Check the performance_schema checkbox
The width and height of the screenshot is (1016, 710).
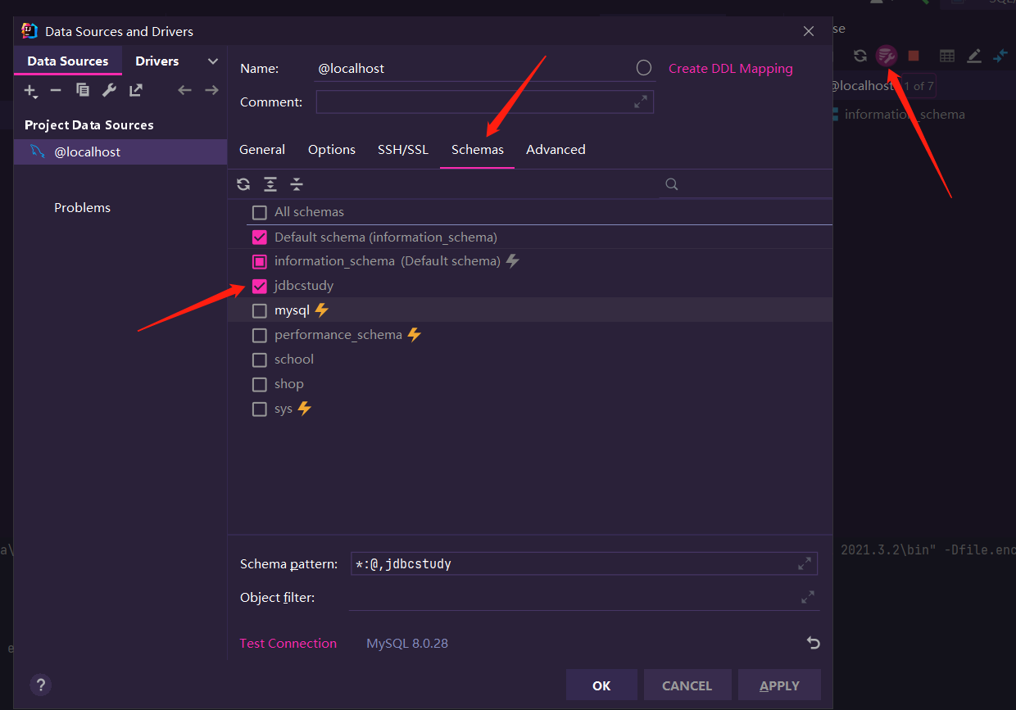click(x=260, y=335)
